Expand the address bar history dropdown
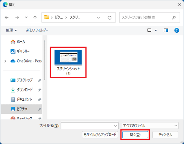The height and width of the screenshot is (144, 184). [x=99, y=18]
